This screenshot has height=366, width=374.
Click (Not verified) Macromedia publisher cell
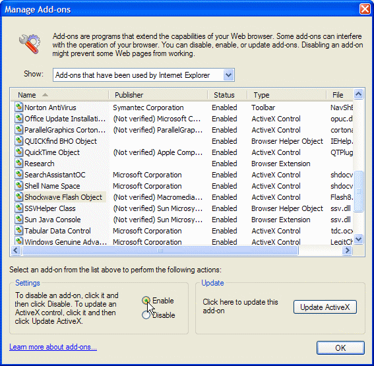(158, 197)
